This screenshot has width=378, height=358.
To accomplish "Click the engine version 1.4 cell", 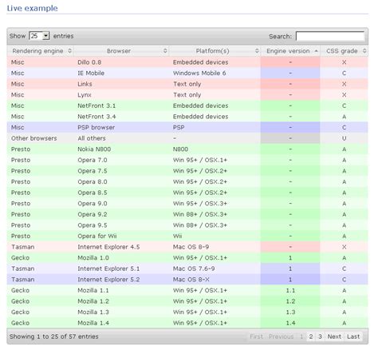I will click(290, 323).
